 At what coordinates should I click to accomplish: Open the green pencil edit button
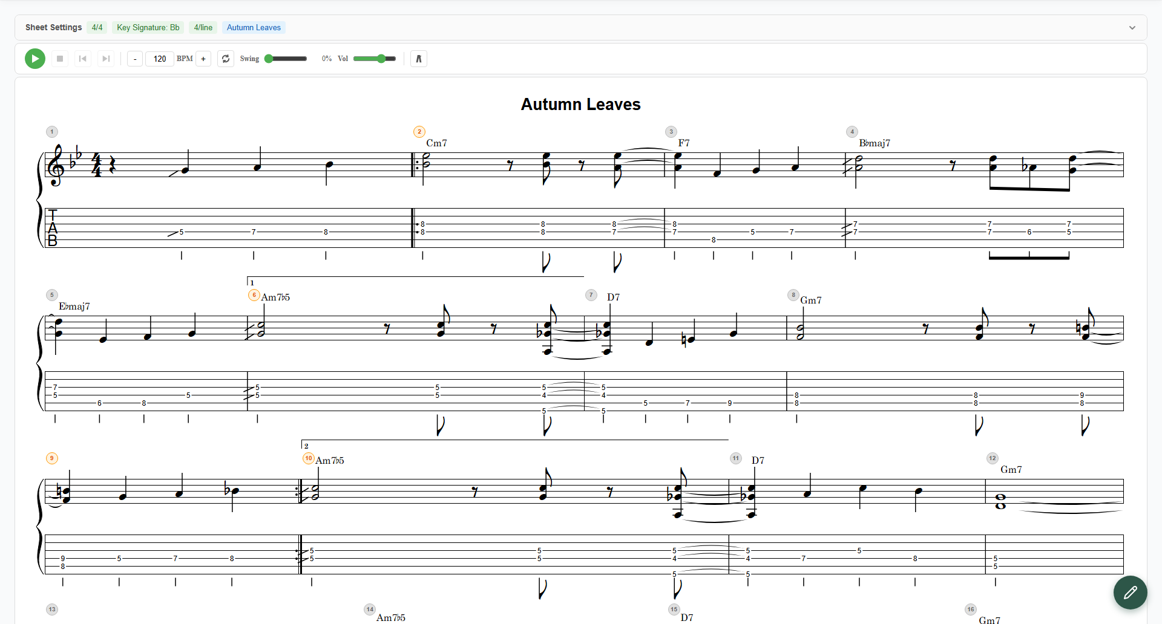[x=1130, y=592]
